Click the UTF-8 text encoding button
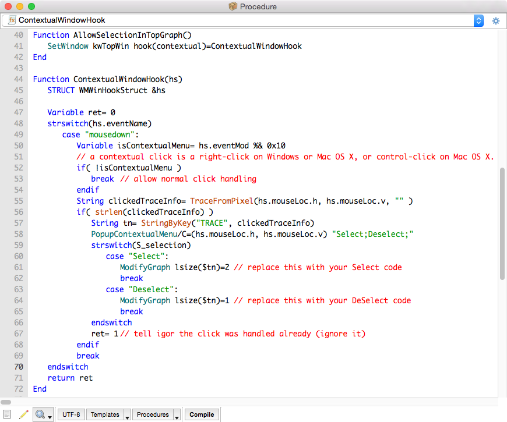This screenshot has height=422, width=507. click(71, 414)
